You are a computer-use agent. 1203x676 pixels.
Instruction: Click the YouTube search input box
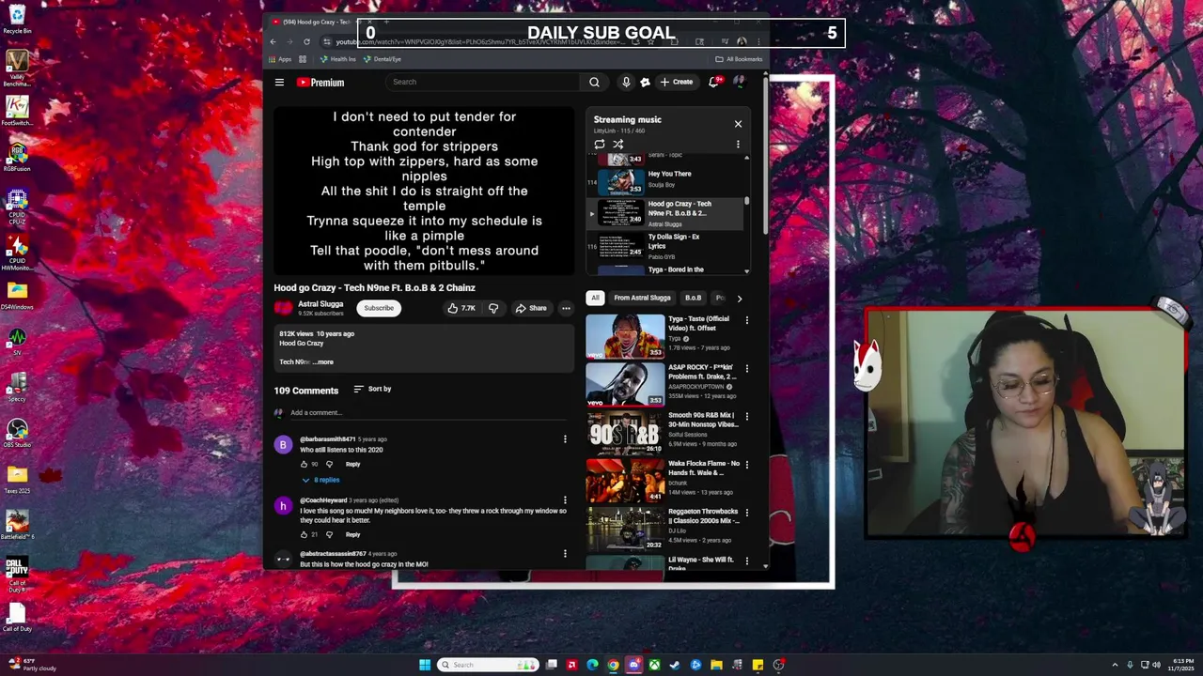point(484,83)
